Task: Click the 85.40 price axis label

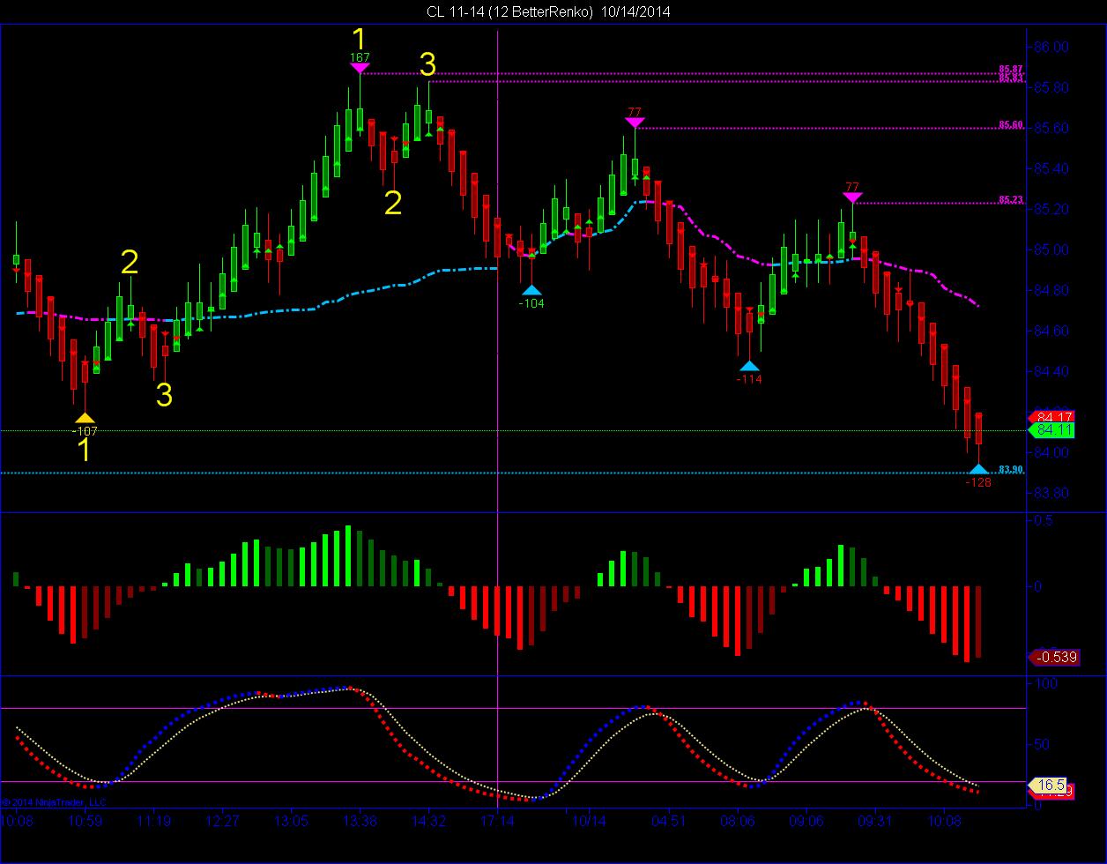Action: click(1053, 168)
